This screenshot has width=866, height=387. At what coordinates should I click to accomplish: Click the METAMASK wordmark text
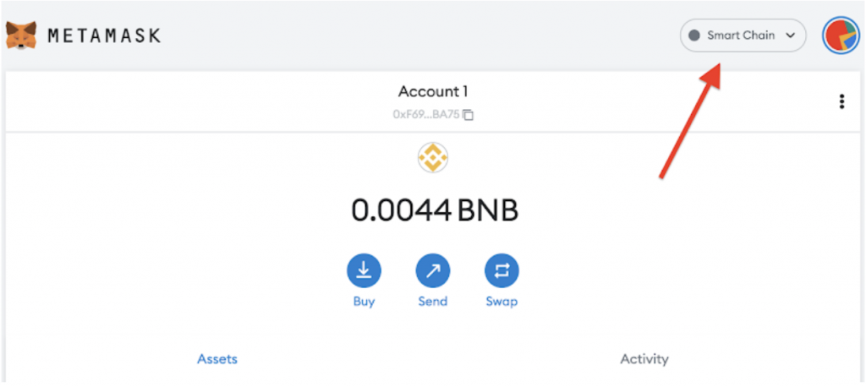[x=104, y=35]
